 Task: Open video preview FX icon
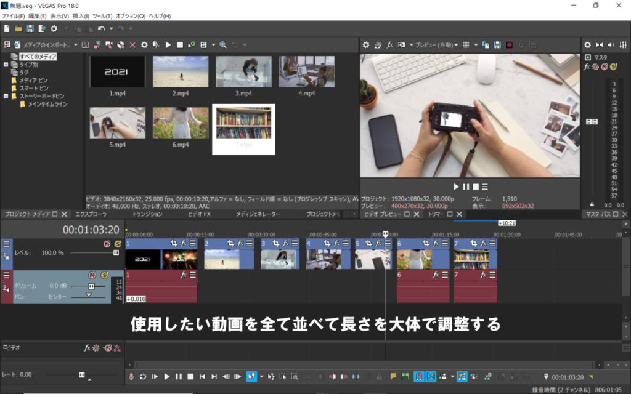pyautogui.click(x=389, y=45)
